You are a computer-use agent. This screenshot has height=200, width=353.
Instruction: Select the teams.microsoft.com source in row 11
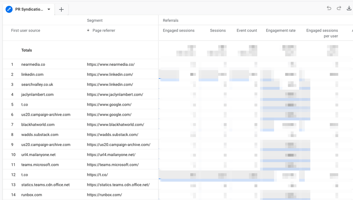click(x=40, y=165)
